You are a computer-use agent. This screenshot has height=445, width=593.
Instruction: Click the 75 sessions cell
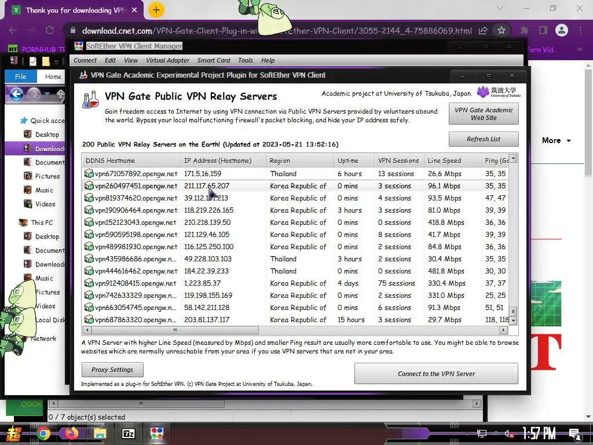(x=396, y=283)
